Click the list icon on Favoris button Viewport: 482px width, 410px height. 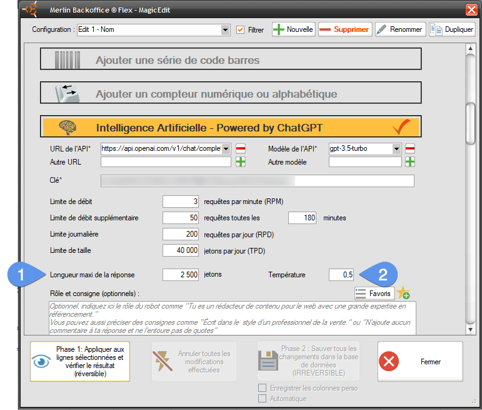tap(361, 294)
